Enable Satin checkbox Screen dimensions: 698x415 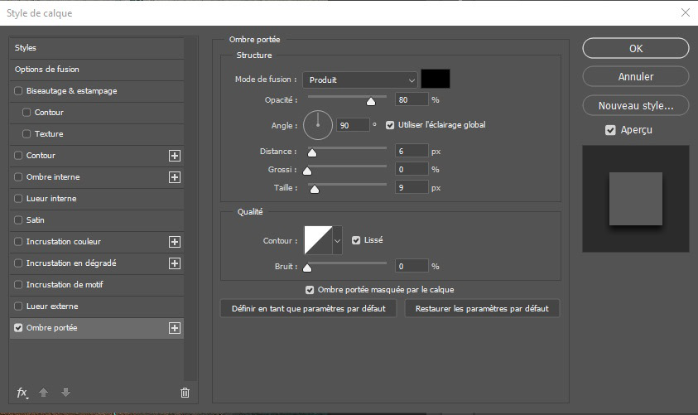click(18, 220)
